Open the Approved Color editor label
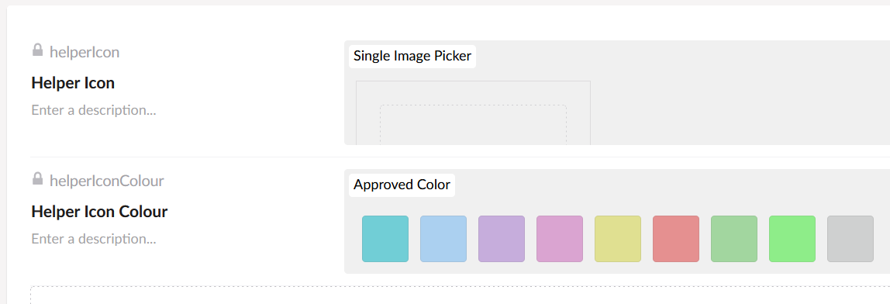 [x=402, y=185]
